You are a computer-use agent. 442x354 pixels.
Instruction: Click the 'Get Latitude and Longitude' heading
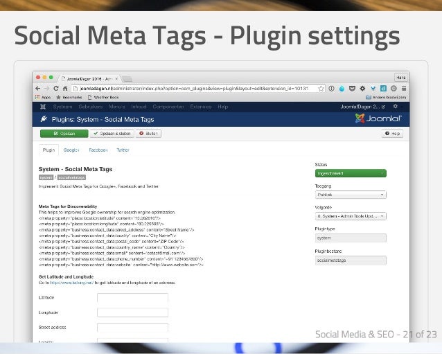[66, 277]
